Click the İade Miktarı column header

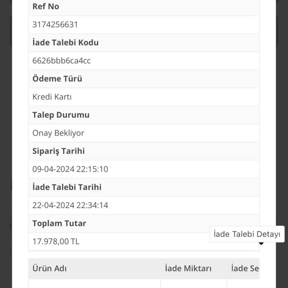pyautogui.click(x=188, y=268)
